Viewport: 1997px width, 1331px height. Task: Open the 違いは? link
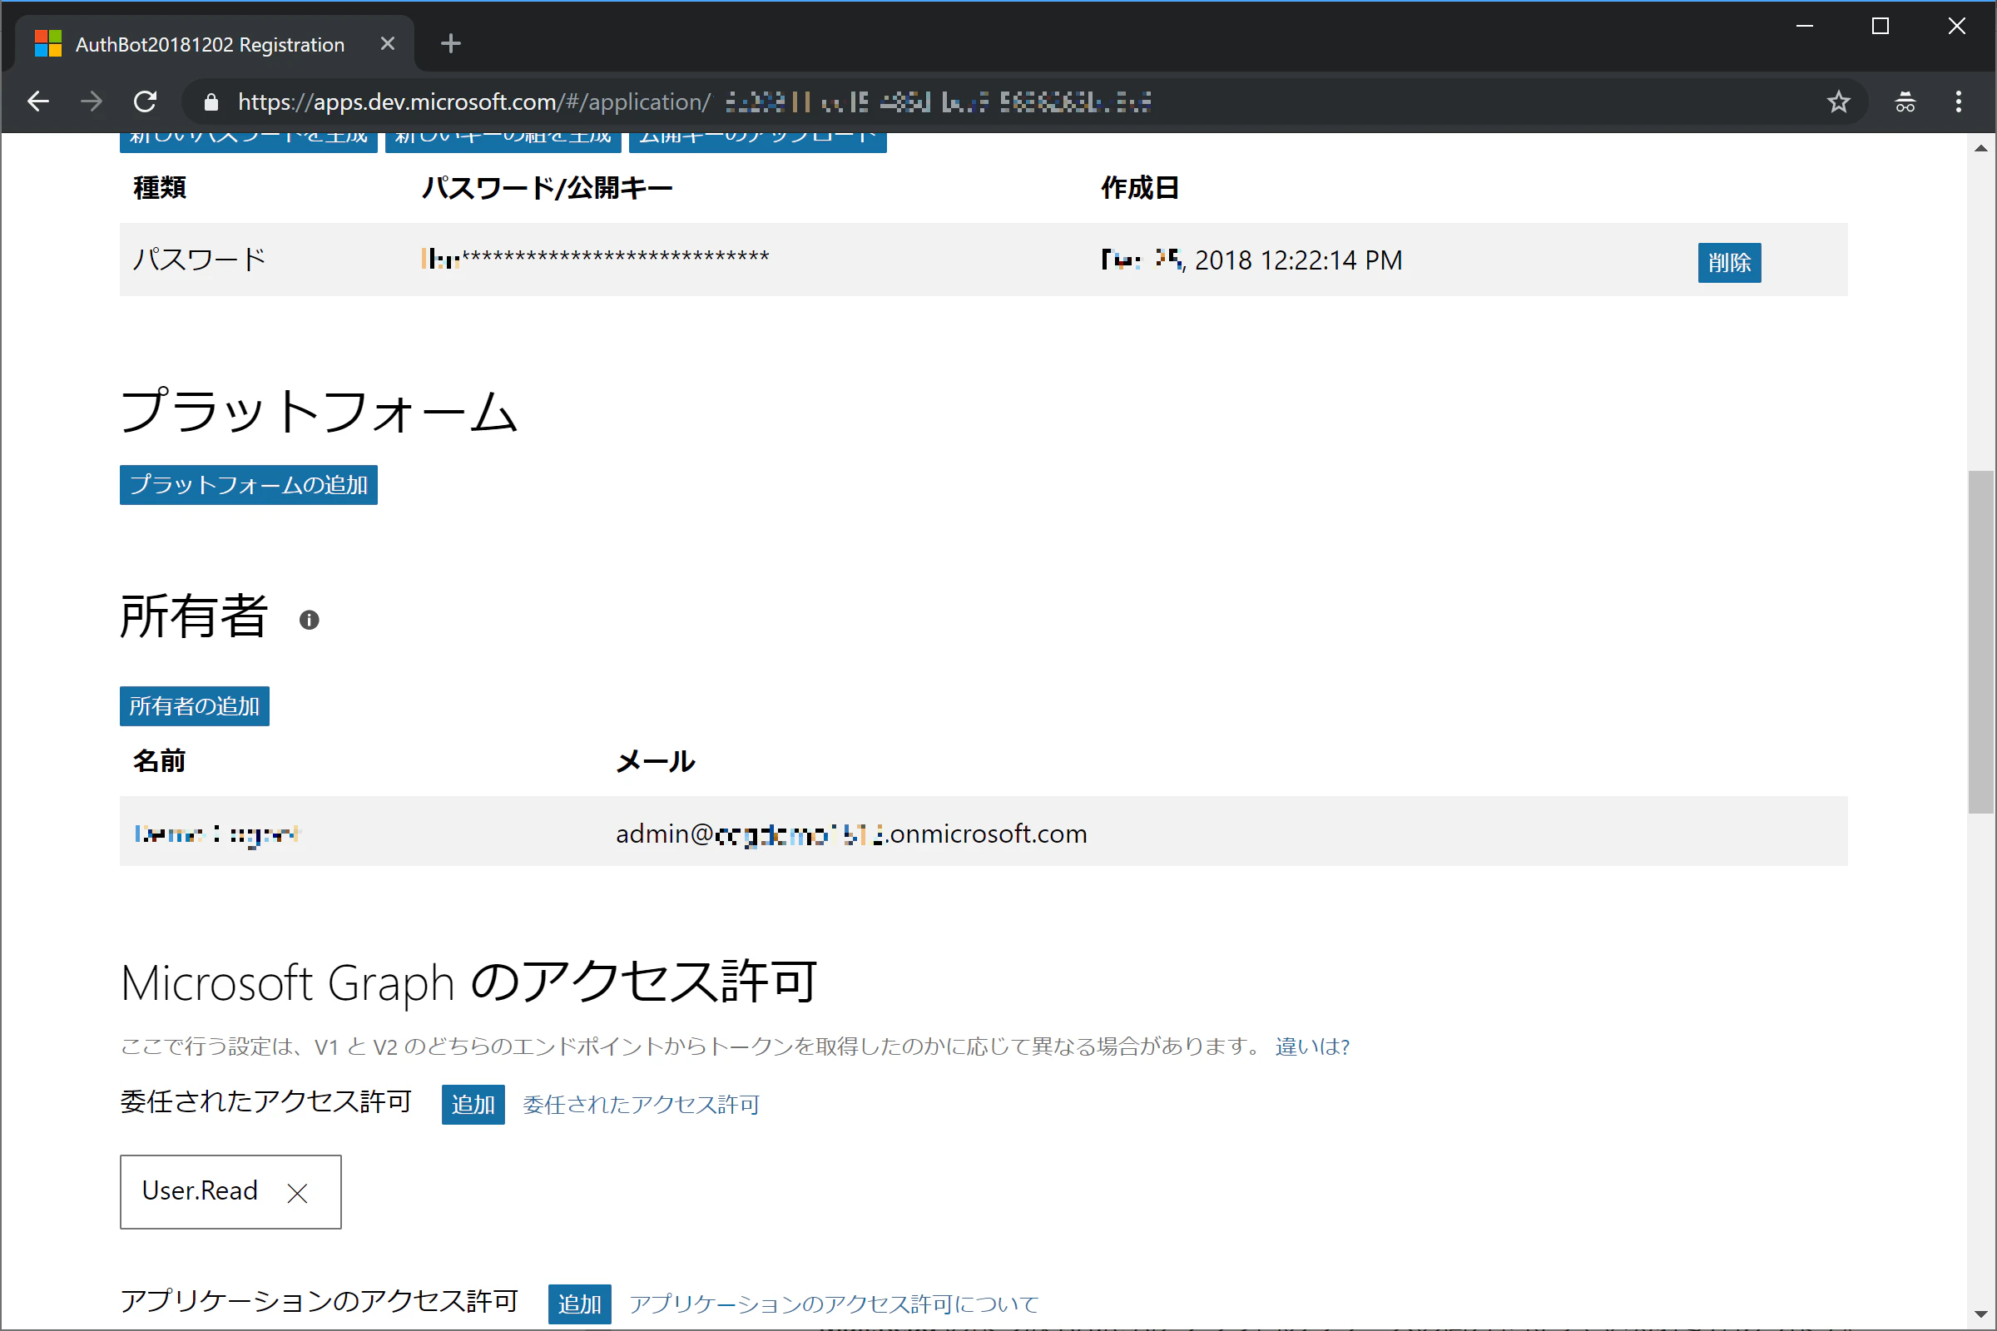1312,1046
